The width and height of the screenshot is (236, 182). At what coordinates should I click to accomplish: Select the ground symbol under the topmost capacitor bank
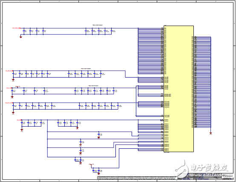[x=21, y=37]
